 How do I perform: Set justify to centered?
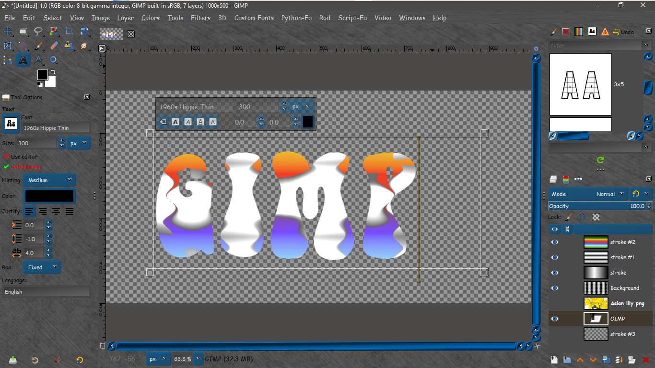[56, 211]
